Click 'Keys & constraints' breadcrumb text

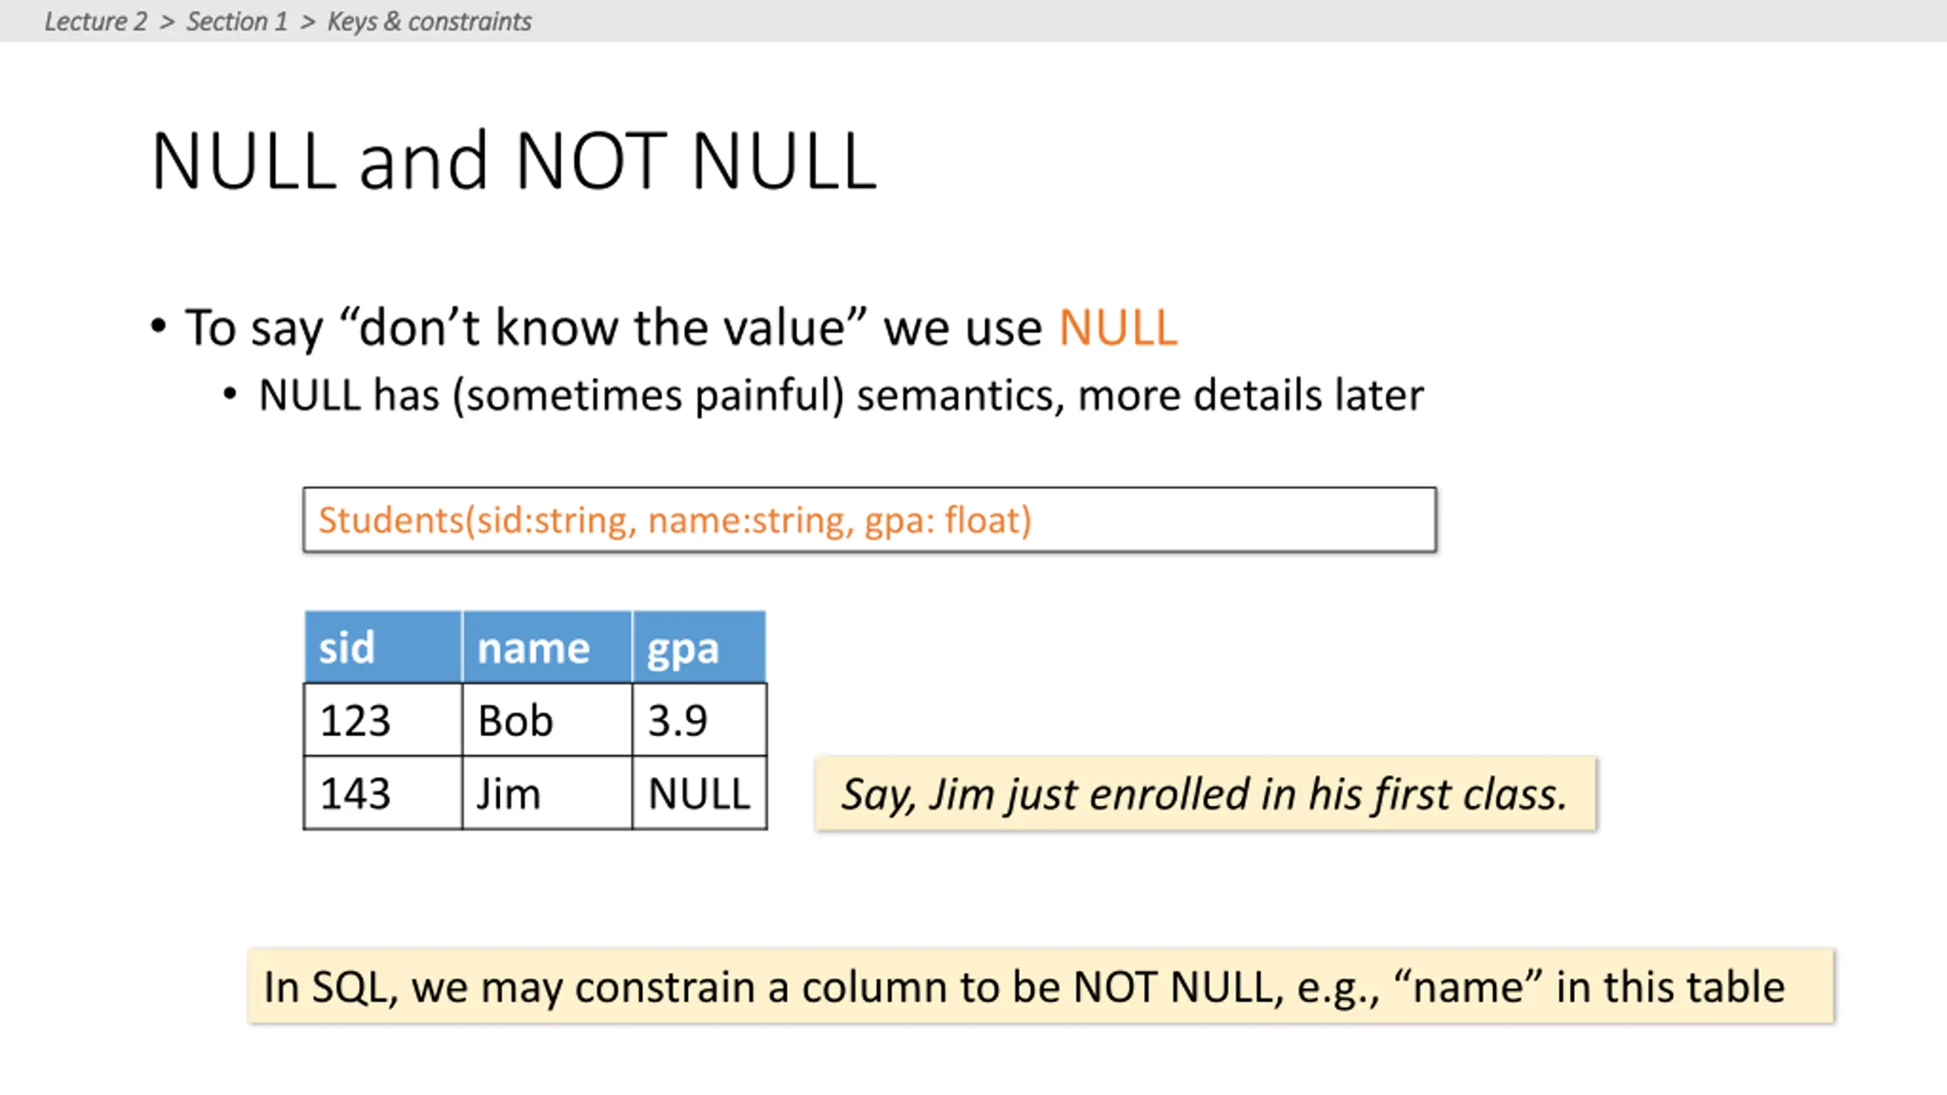pos(429,21)
